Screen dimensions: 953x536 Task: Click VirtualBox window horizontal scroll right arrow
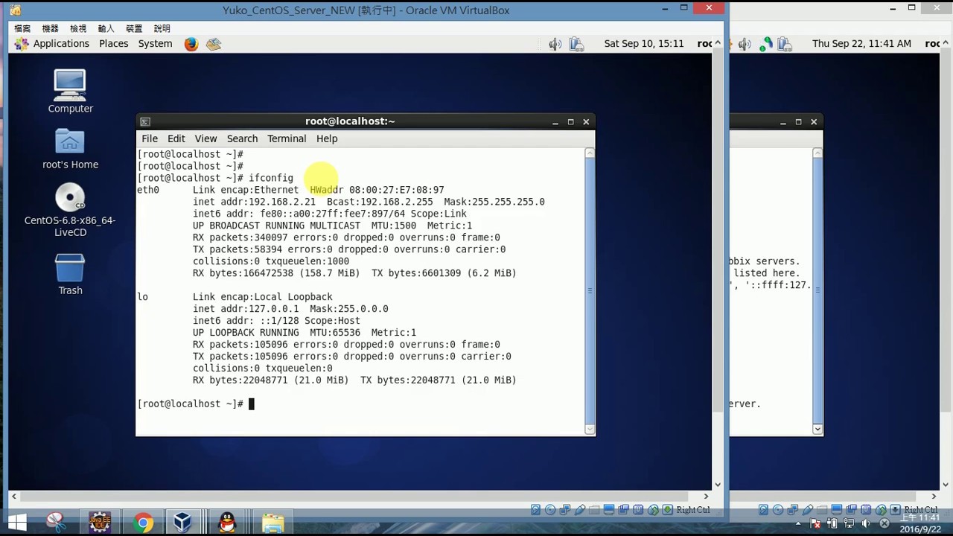707,496
